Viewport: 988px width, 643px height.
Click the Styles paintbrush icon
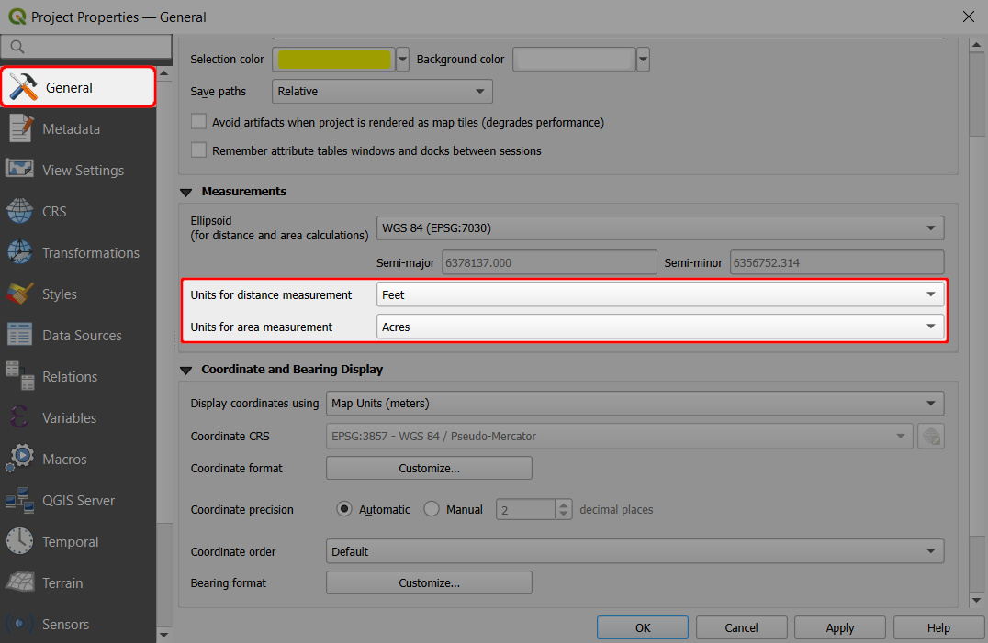(x=19, y=294)
